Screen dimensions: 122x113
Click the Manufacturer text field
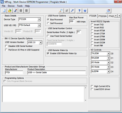[x=14, y=73]
